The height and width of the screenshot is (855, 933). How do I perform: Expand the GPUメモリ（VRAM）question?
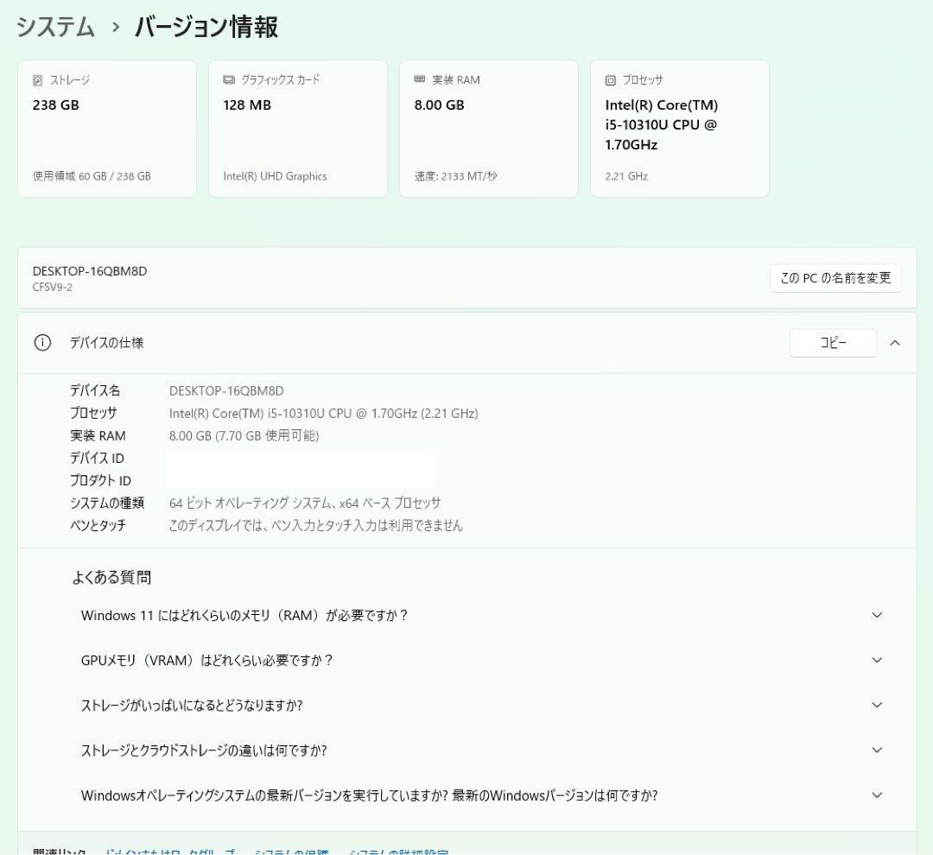[x=877, y=660]
